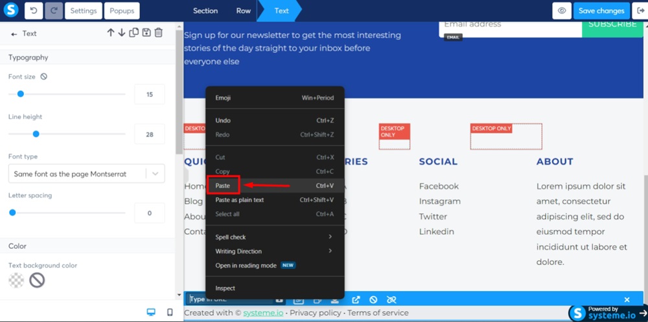This screenshot has height=322, width=648.
Task: Open the Font type dropdown
Action: point(86,173)
